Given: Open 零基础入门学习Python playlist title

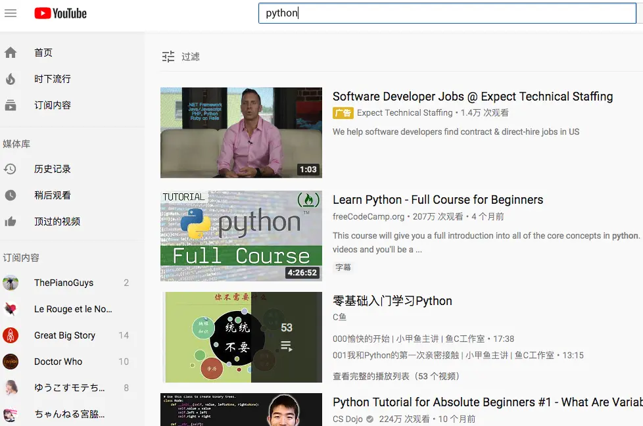Looking at the screenshot, I should tap(393, 301).
